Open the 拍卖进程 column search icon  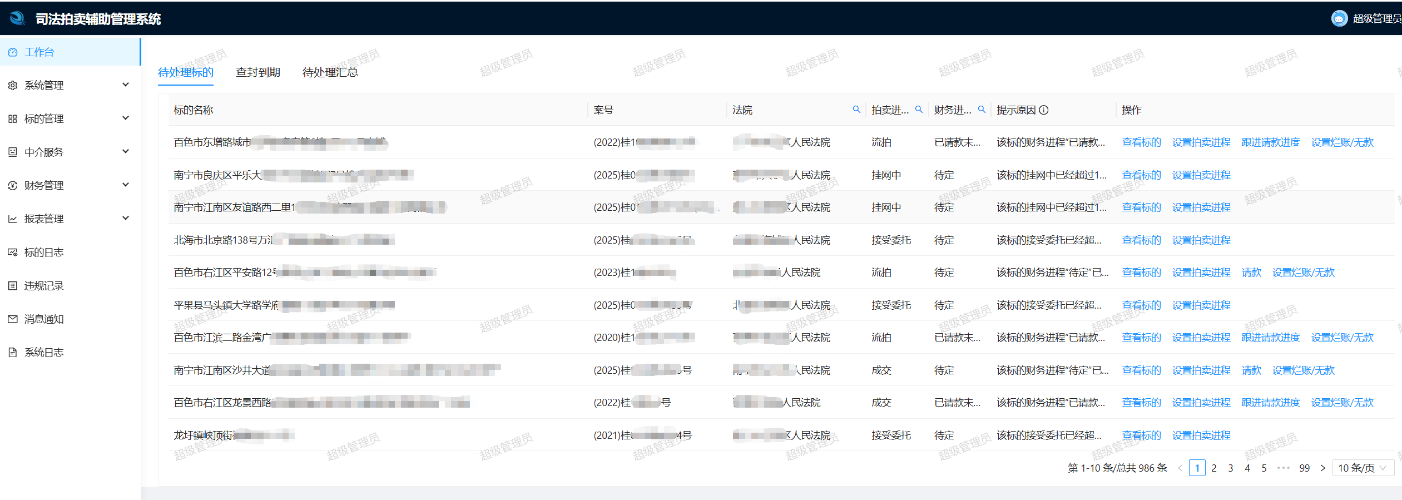click(919, 110)
